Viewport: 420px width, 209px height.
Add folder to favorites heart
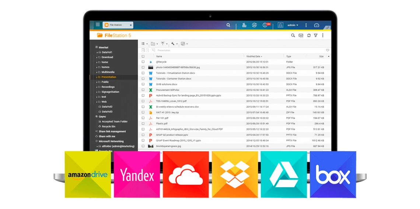327,50
